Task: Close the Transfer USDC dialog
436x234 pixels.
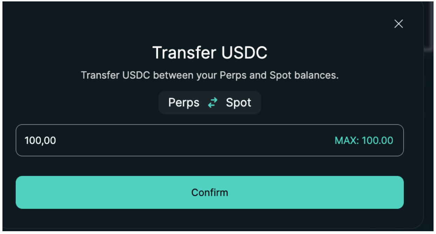Action: click(x=398, y=24)
